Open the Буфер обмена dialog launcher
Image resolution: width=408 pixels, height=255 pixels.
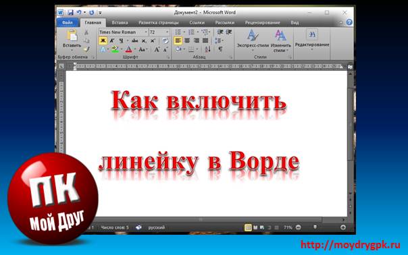[x=93, y=57]
